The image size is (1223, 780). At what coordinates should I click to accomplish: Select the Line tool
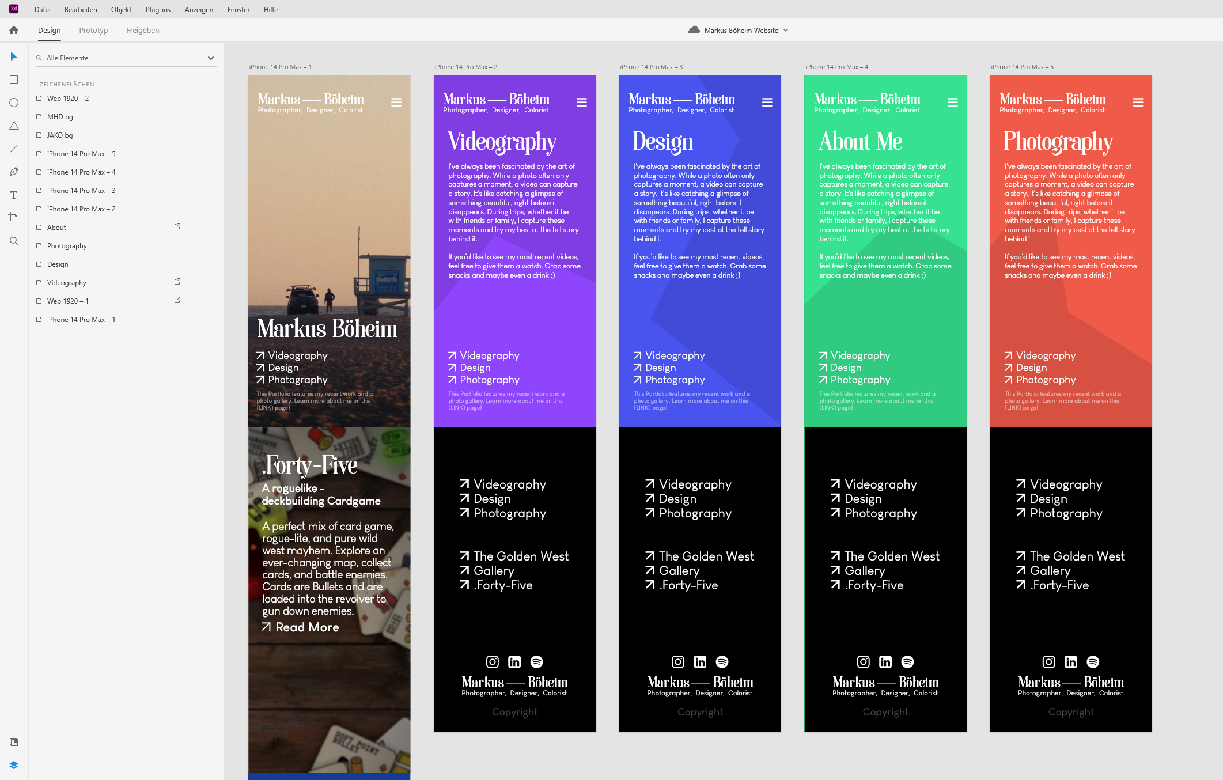[x=14, y=149]
